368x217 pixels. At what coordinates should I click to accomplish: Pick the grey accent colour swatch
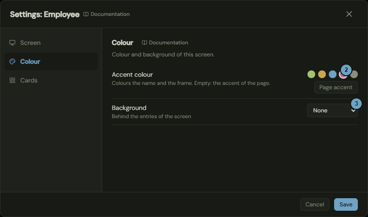tap(354, 74)
